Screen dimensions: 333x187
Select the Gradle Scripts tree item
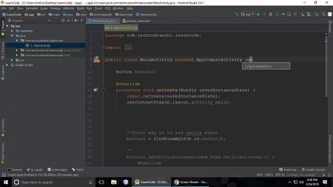click(x=24, y=65)
